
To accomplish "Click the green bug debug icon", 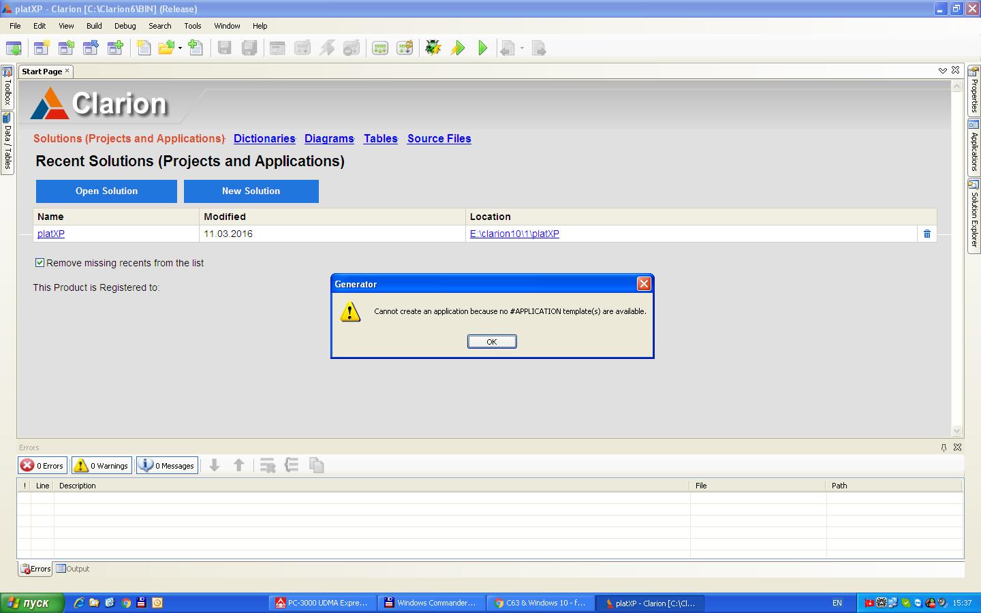I will (433, 48).
